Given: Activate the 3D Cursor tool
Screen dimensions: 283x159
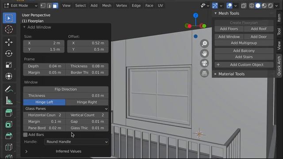Looking at the screenshot, I should [x=9, y=30].
